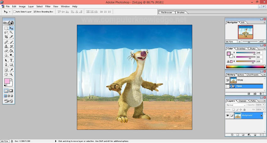
Task: Select the Slice tool
Action: (11, 37)
